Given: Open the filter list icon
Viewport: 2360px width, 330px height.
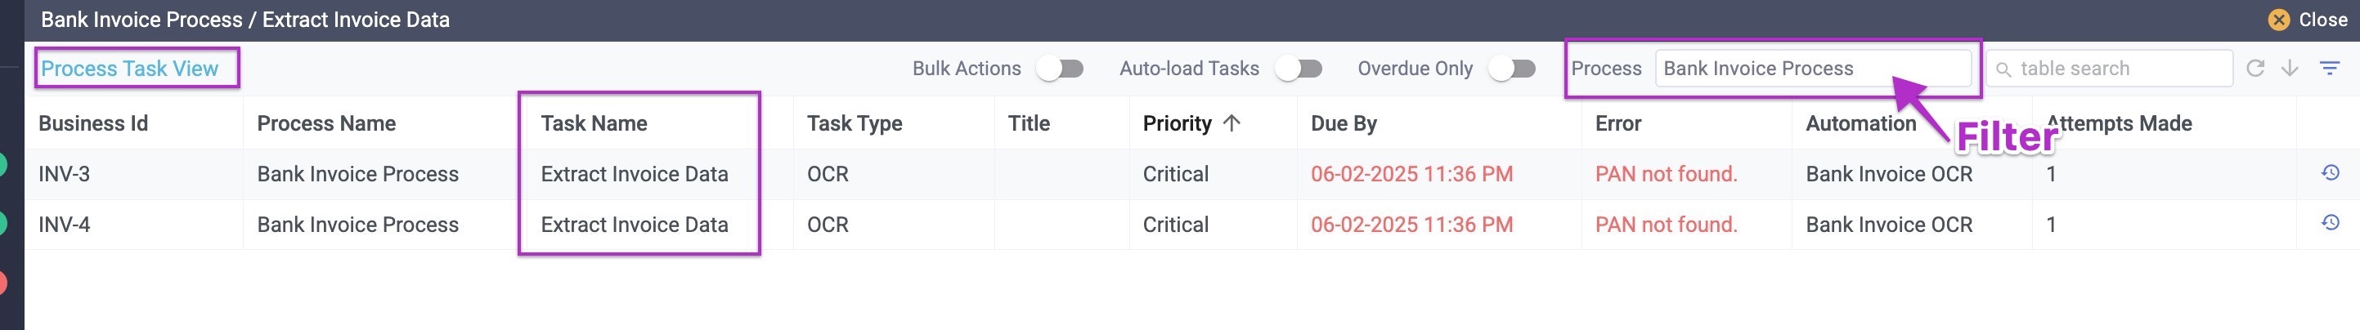Looking at the screenshot, I should tap(2330, 69).
